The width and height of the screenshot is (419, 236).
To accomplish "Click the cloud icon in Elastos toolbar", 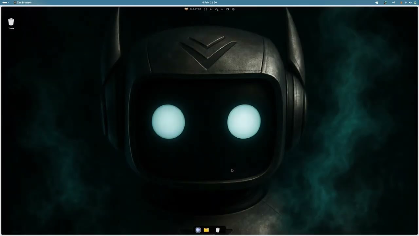I will (x=216, y=9).
